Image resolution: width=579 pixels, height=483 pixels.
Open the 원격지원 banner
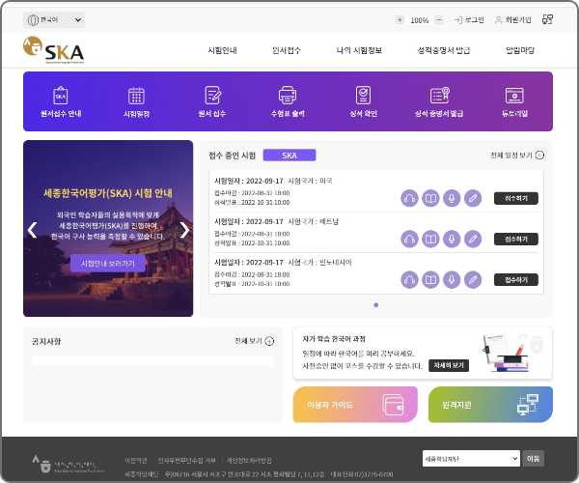(x=490, y=405)
